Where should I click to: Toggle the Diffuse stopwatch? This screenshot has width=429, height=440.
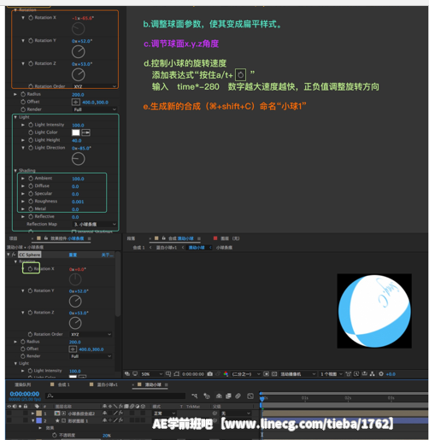click(x=31, y=186)
